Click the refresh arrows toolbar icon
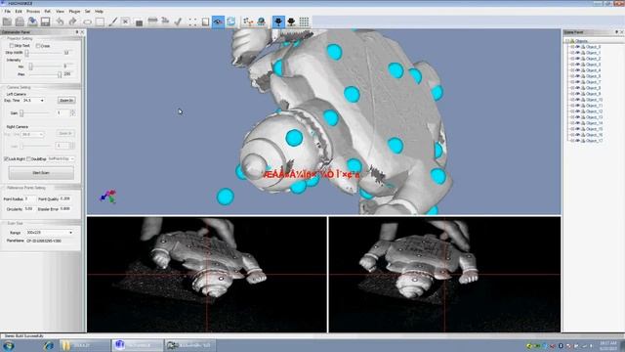625x352 pixels. pyautogui.click(x=230, y=22)
